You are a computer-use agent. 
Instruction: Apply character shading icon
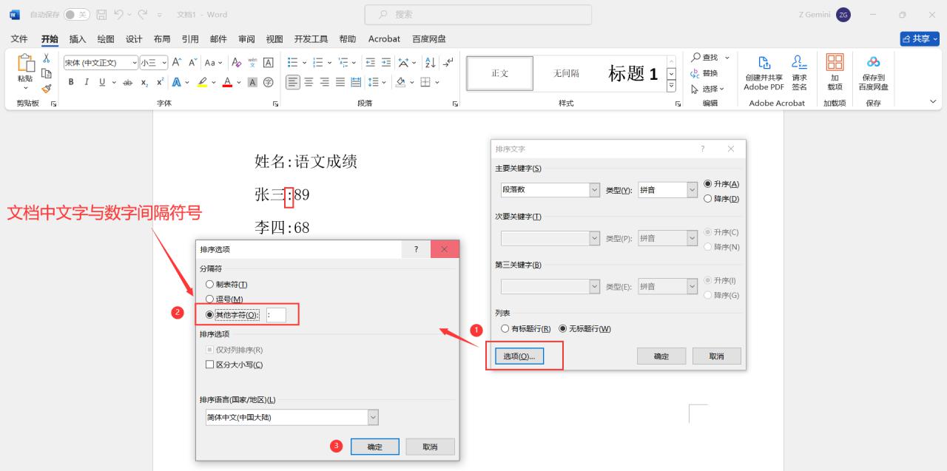(252, 82)
